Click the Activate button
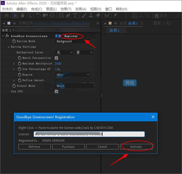This screenshot has height=174, width=182. 136,147
